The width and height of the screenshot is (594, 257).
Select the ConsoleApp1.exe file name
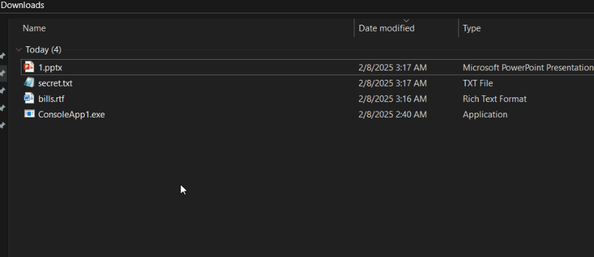[x=72, y=114]
